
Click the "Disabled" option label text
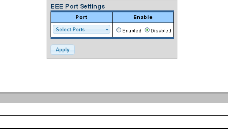[x=161, y=31]
